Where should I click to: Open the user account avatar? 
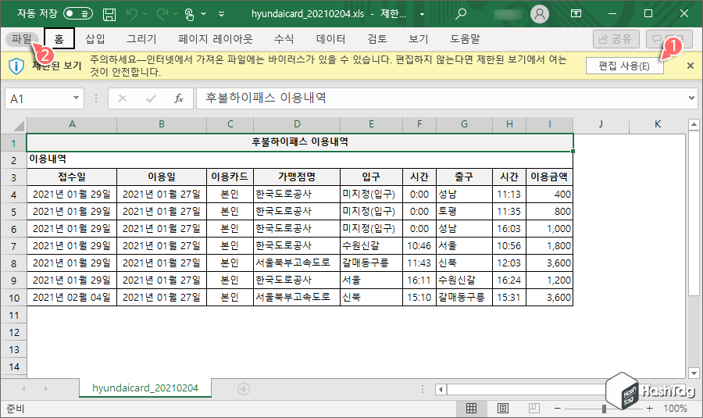(540, 14)
